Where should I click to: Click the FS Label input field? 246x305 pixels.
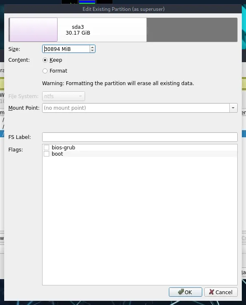click(x=140, y=137)
